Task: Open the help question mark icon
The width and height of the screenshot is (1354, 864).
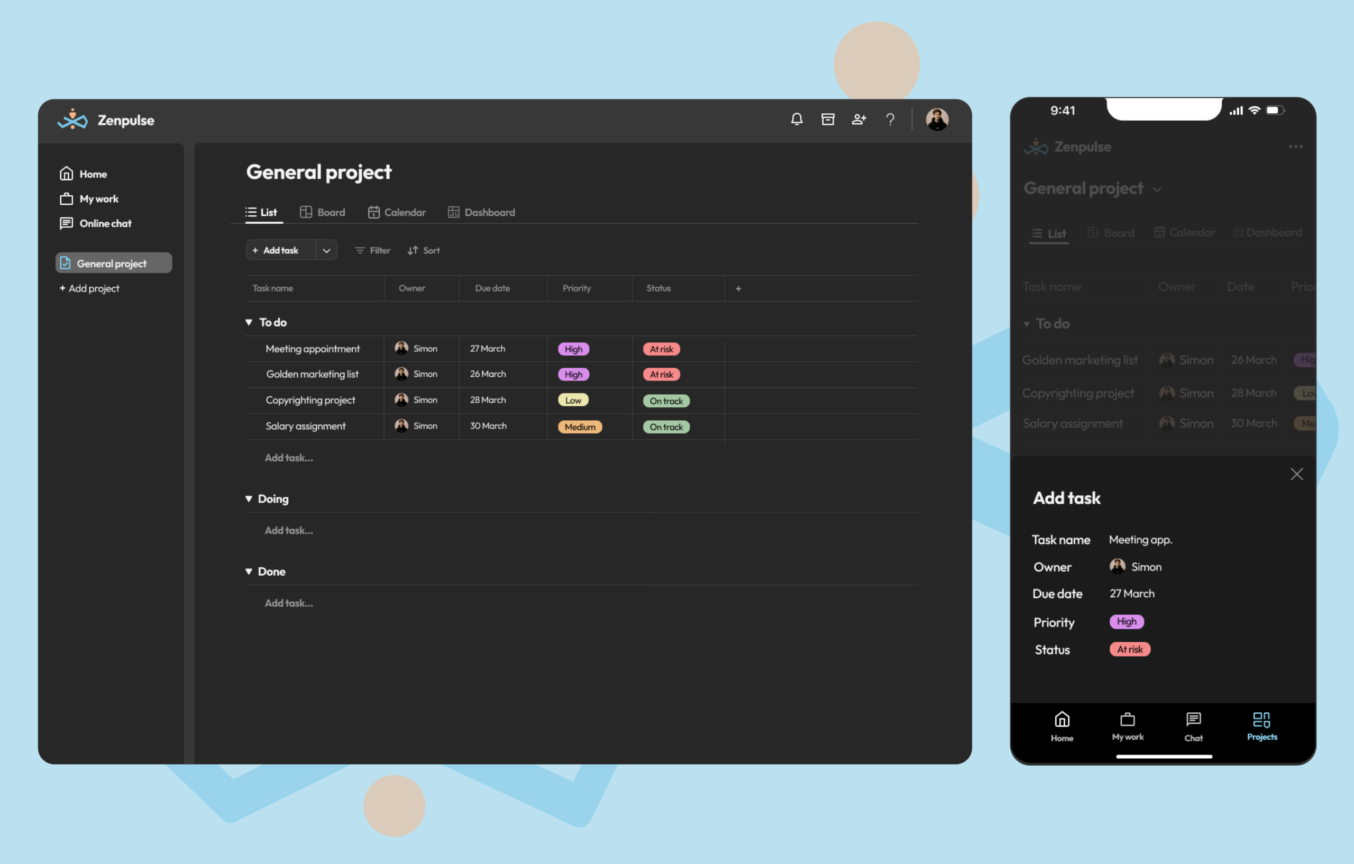Action: point(890,119)
